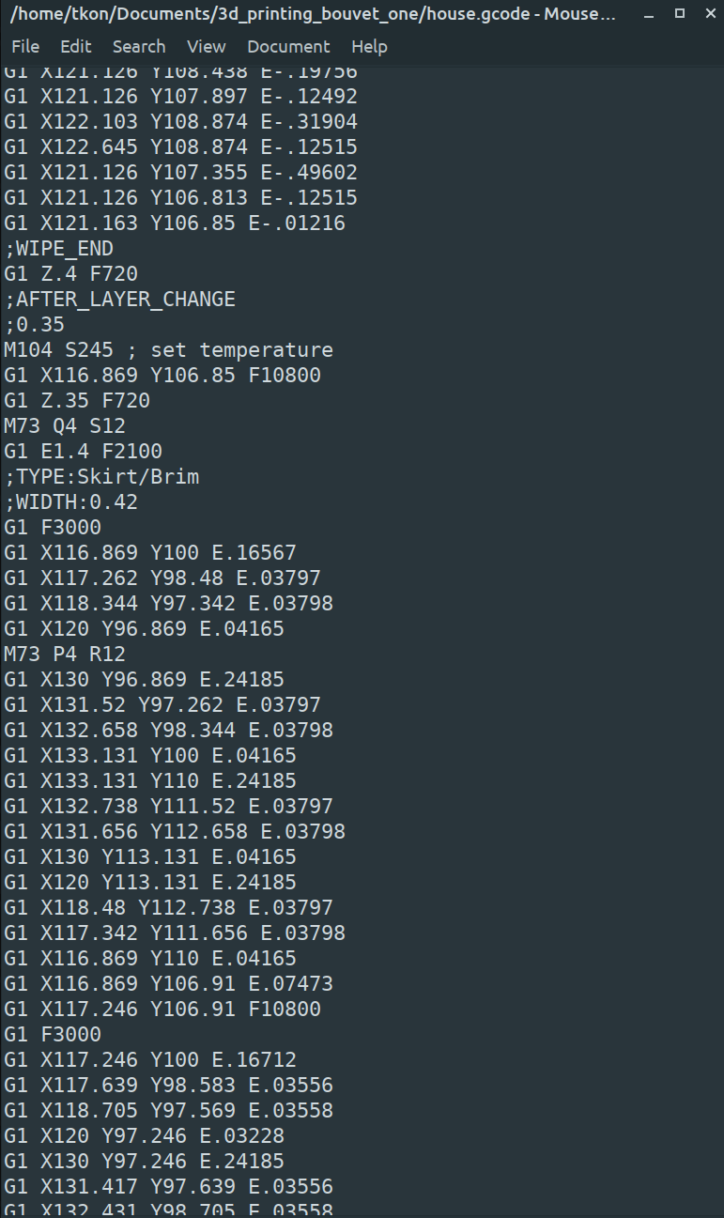Screen dimensions: 724x1218
Task: Put cursor on ;AFTER_LAYER_CHANGE line
Action: pos(119,300)
